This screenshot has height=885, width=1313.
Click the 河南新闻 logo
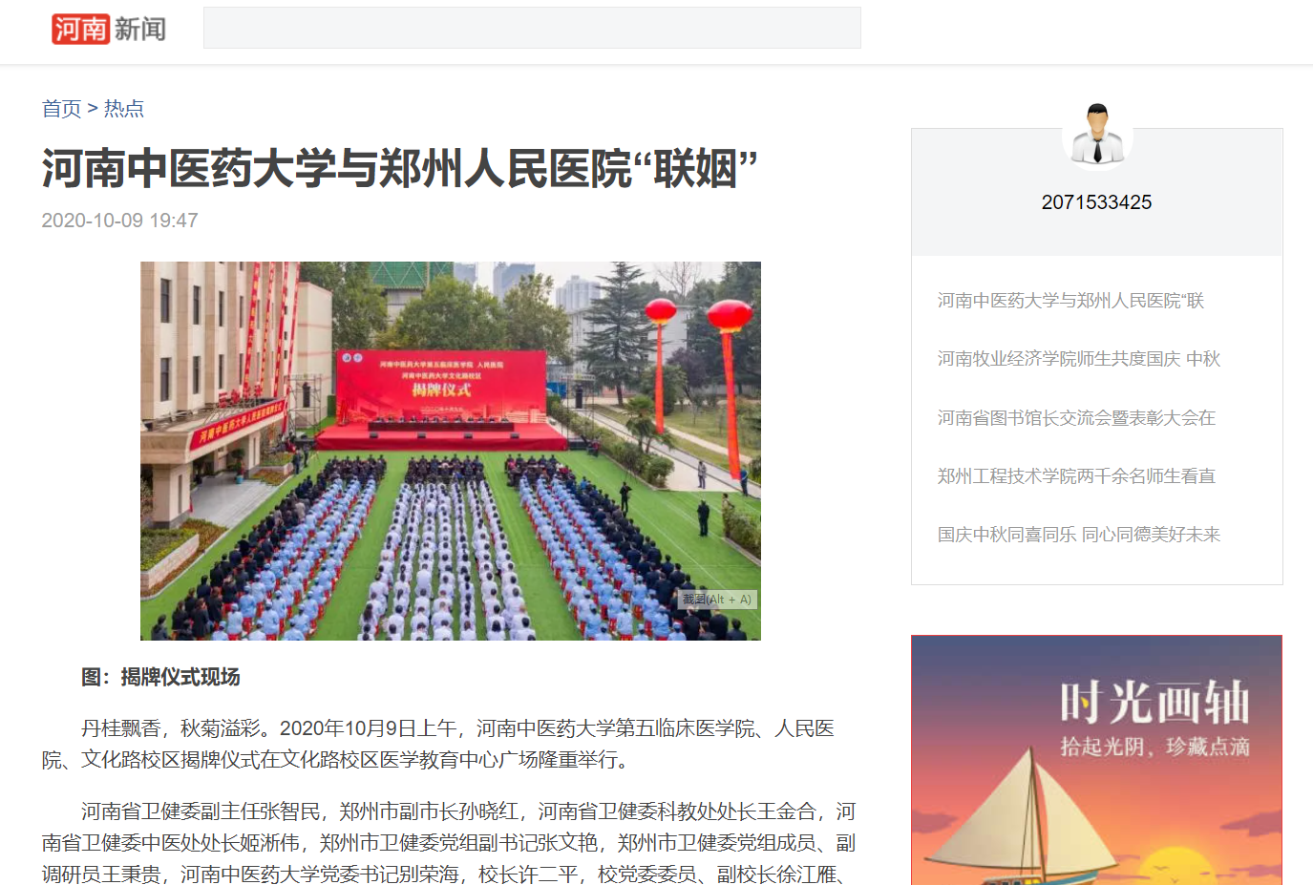pos(109,29)
